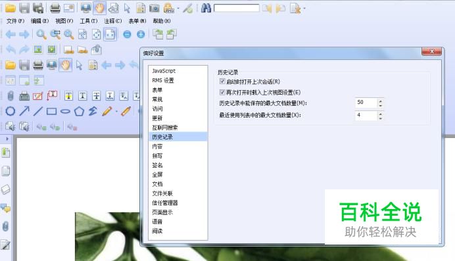The width and height of the screenshot is (455, 261).
Task: Open the 表单(M) menu
Action: [137, 21]
